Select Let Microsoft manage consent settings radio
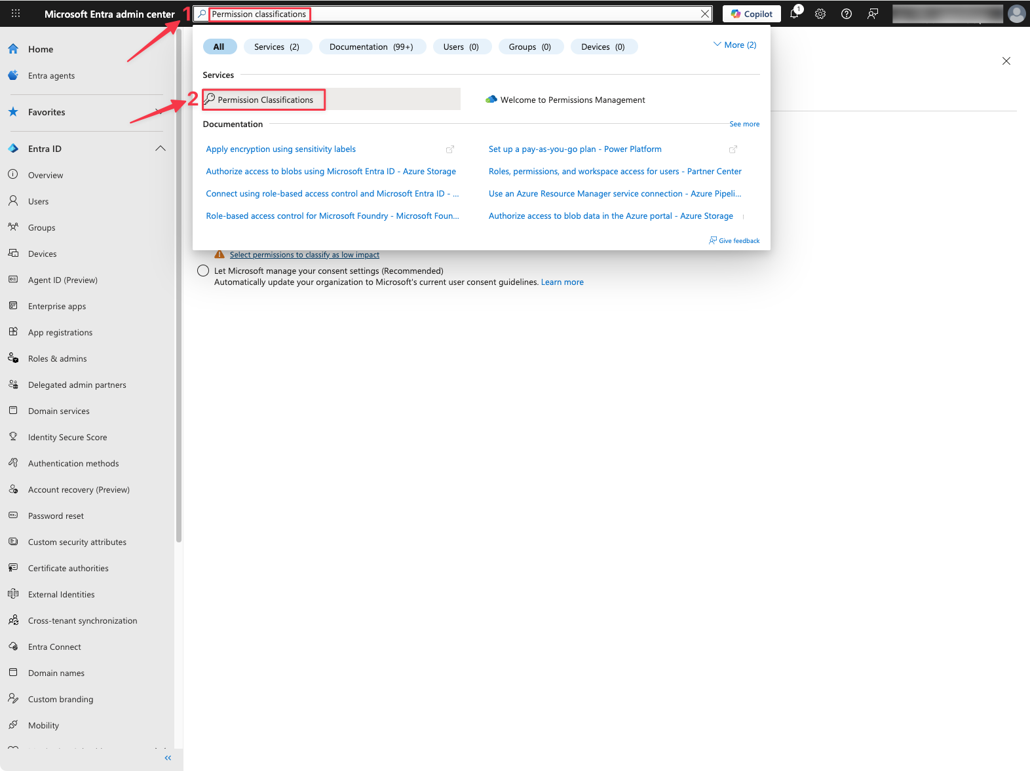Viewport: 1030px width, 771px height. [203, 271]
